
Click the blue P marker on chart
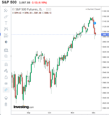coord(95,23)
